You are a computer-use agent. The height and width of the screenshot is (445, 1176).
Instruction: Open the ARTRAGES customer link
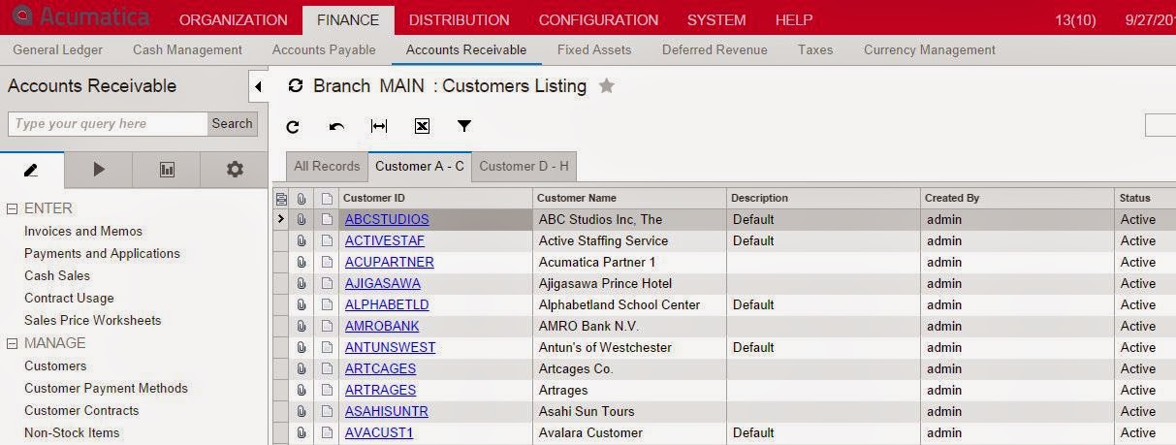coord(380,390)
